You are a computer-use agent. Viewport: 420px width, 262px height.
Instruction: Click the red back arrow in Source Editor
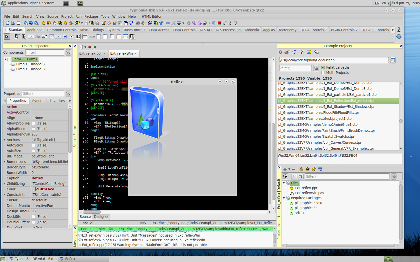[89, 47]
